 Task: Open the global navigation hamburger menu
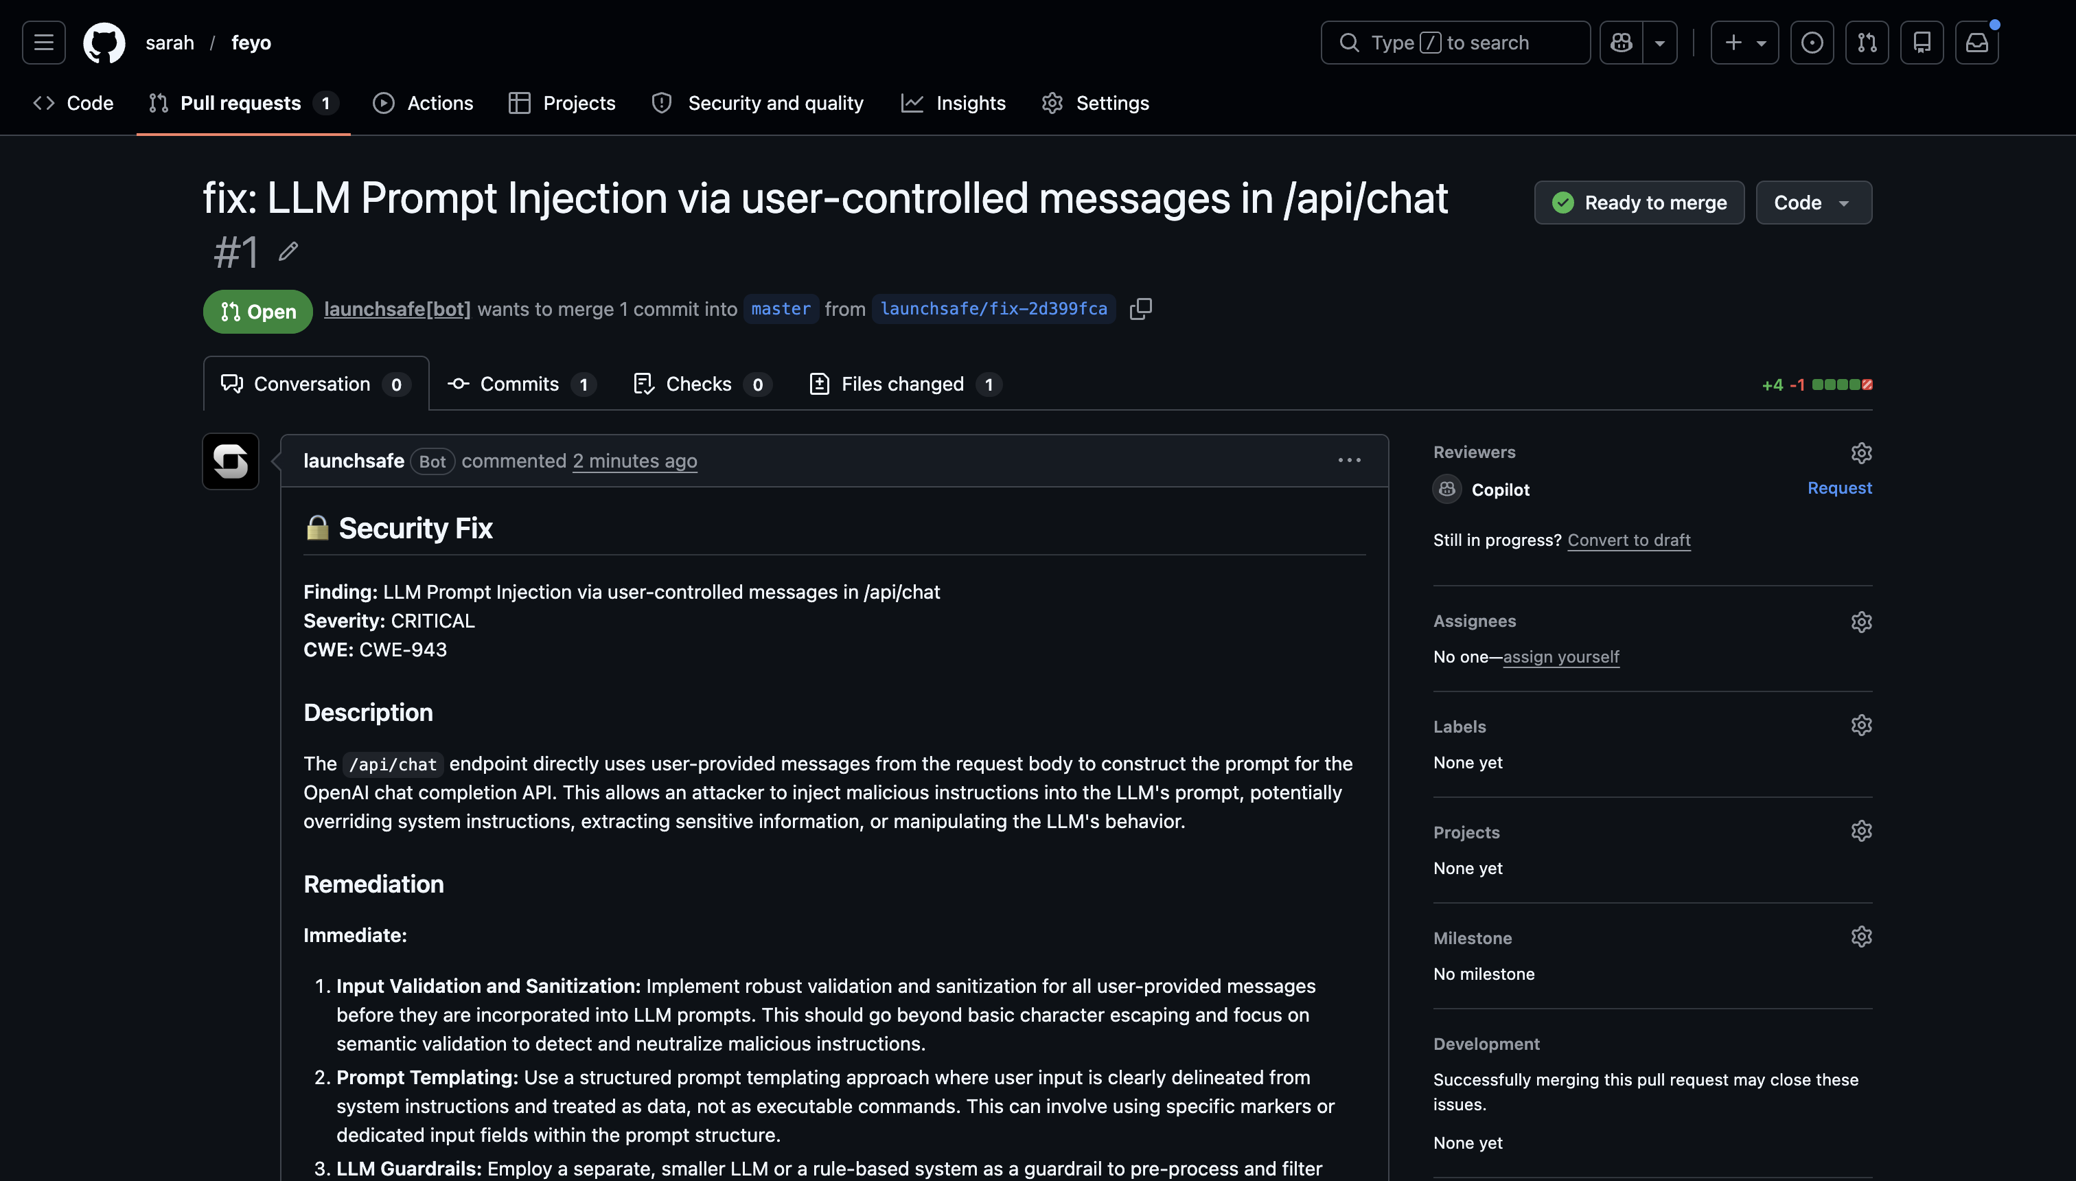tap(44, 42)
